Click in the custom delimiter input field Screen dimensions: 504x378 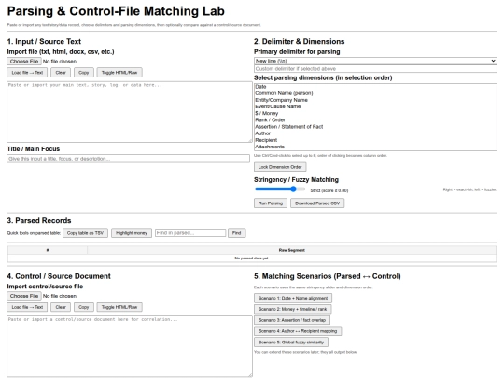click(375, 69)
